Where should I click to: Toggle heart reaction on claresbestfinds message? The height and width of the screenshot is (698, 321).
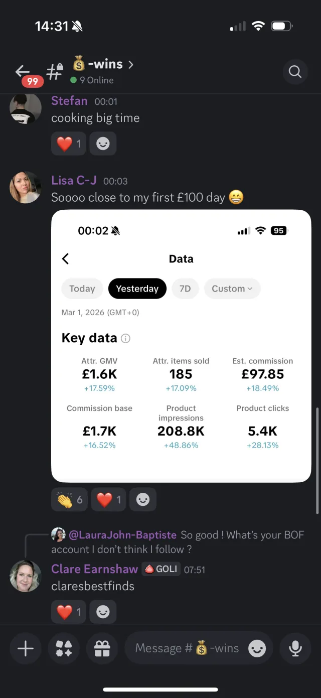pyautogui.click(x=69, y=612)
